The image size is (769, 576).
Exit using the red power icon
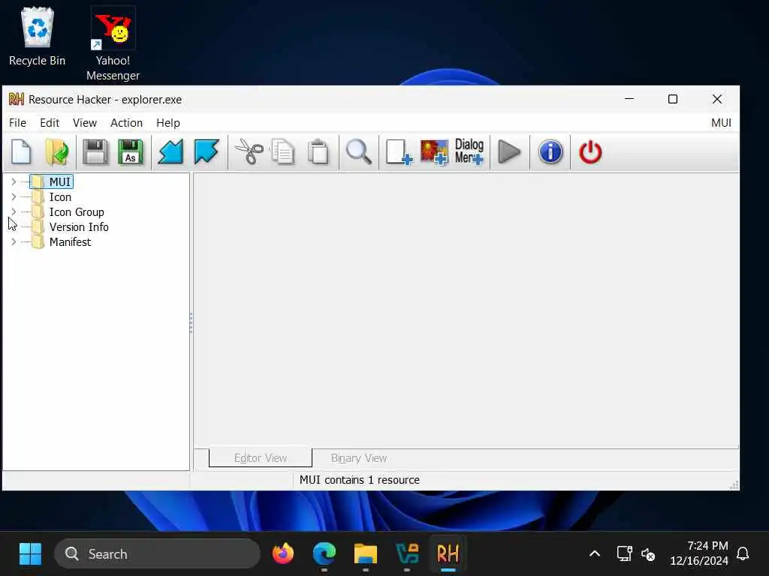[590, 151]
